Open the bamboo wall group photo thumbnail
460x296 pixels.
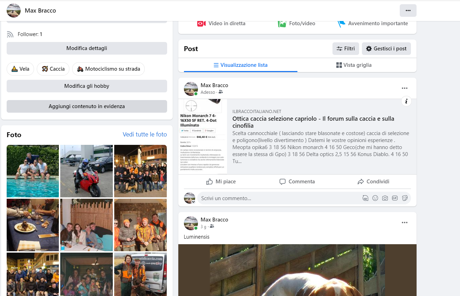[x=87, y=225]
